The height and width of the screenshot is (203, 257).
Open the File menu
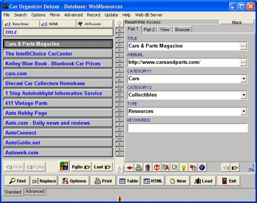coord(6,15)
